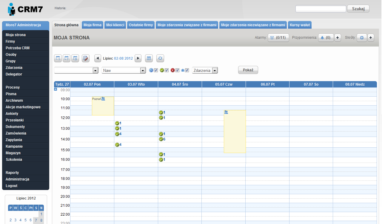Click More7 Administracja sidebar header
Viewport: 382px width, 224px height.
26,25
